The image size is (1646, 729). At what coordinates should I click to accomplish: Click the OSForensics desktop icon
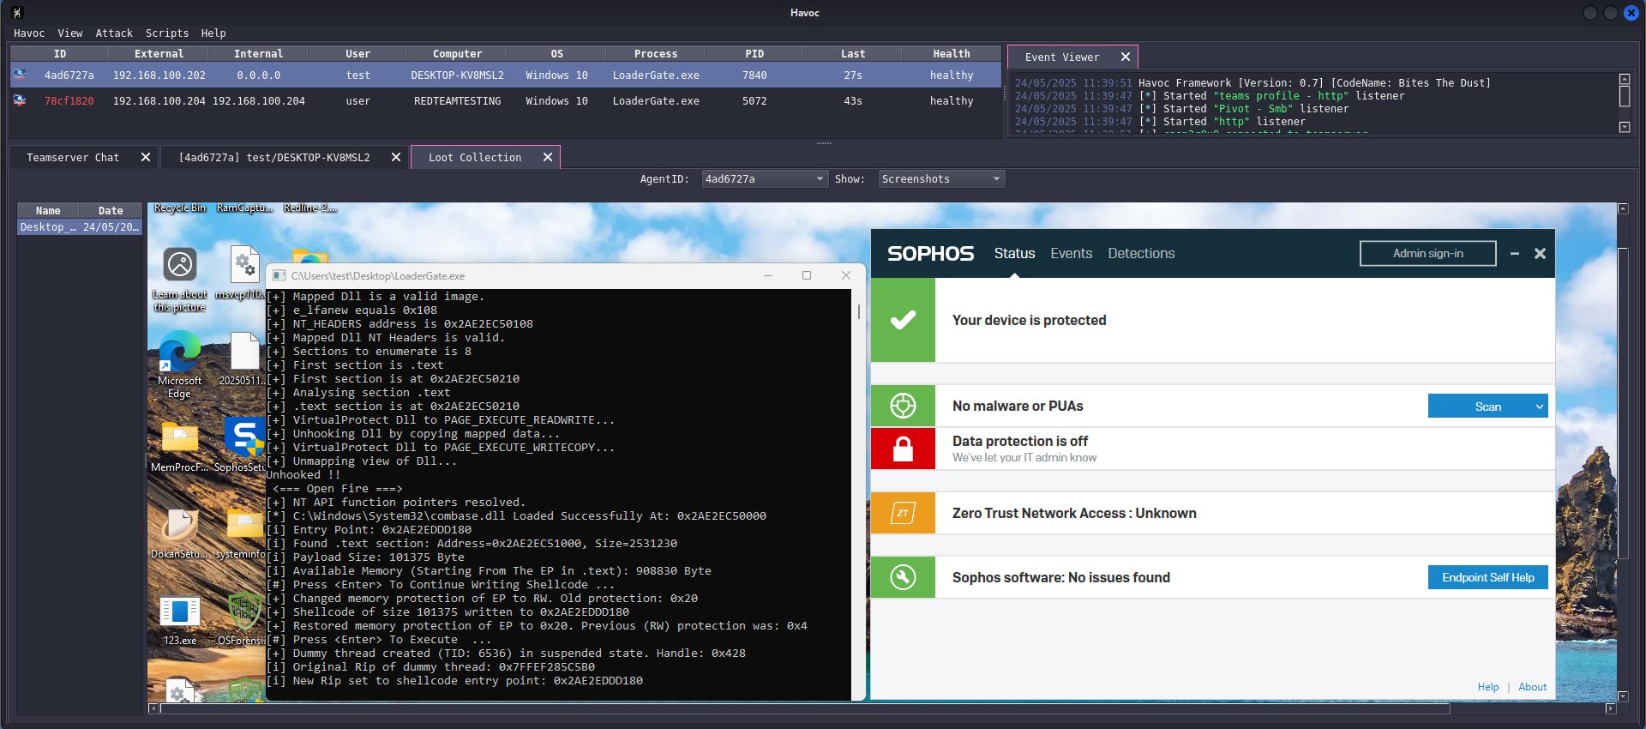[x=244, y=612]
